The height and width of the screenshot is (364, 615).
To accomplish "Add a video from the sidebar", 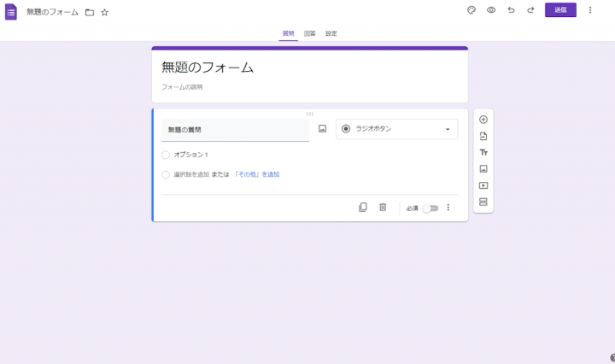I will pos(483,185).
